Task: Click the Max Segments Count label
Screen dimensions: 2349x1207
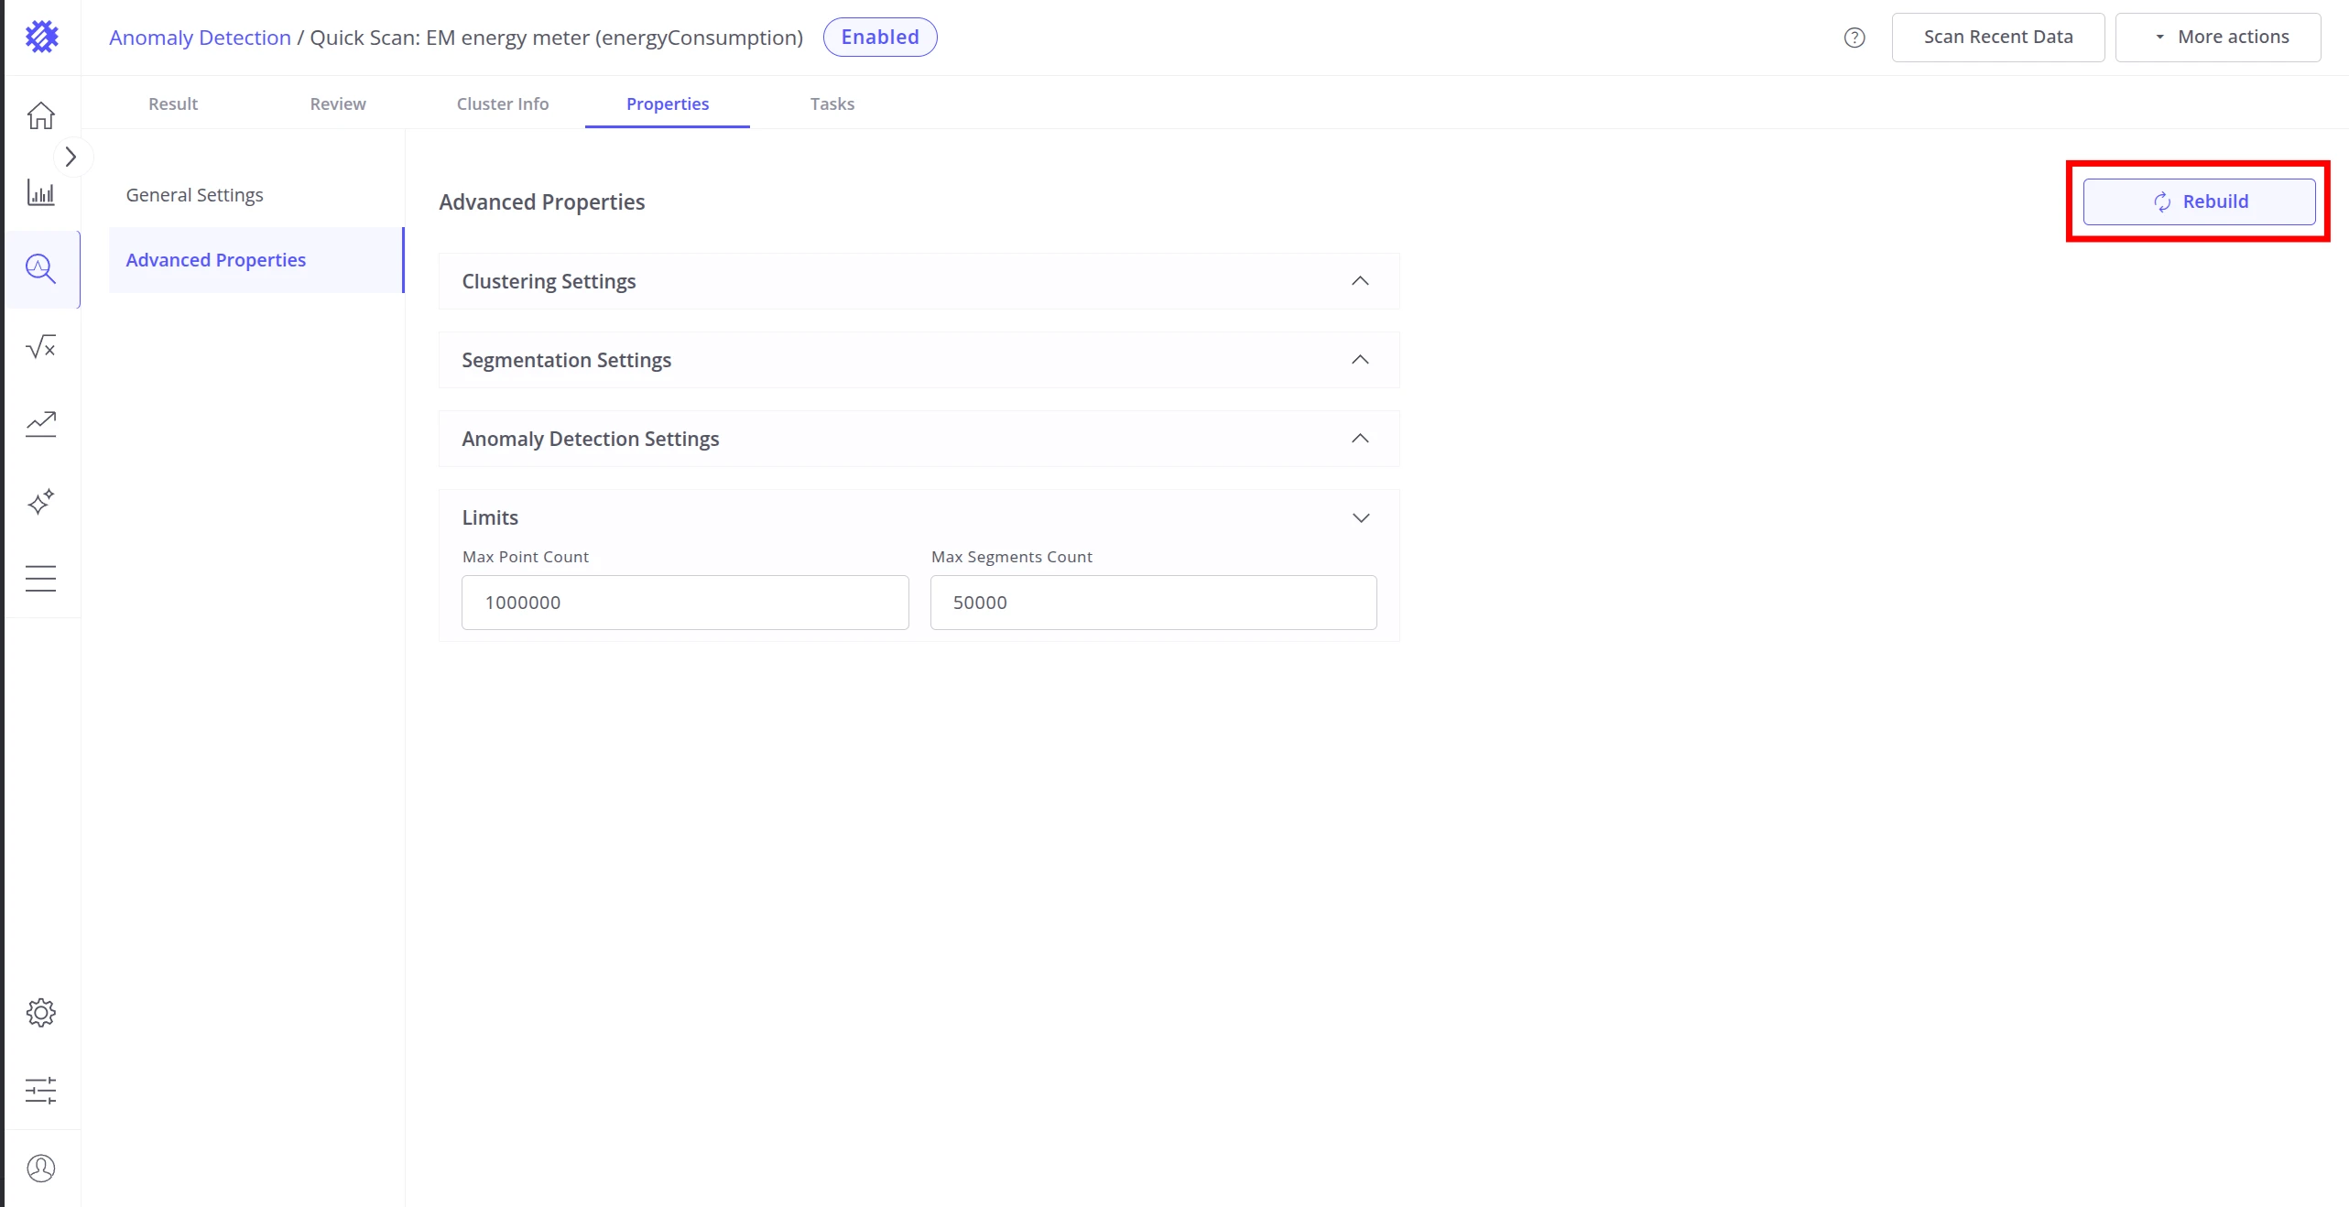Action: (x=1012, y=557)
